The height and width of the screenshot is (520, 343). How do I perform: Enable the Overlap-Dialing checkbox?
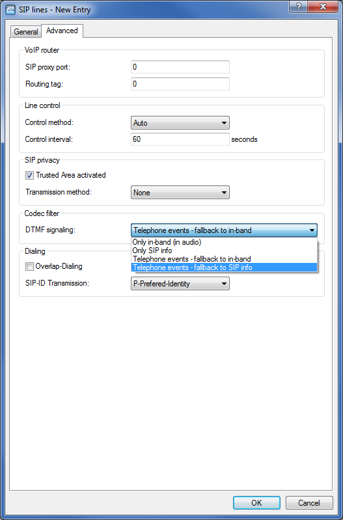pyautogui.click(x=30, y=266)
